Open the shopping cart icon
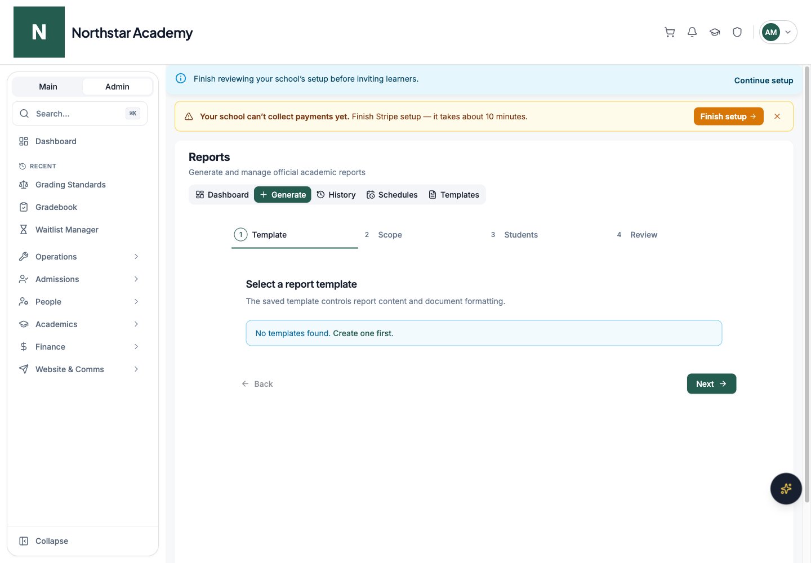This screenshot has height=563, width=811. point(670,32)
